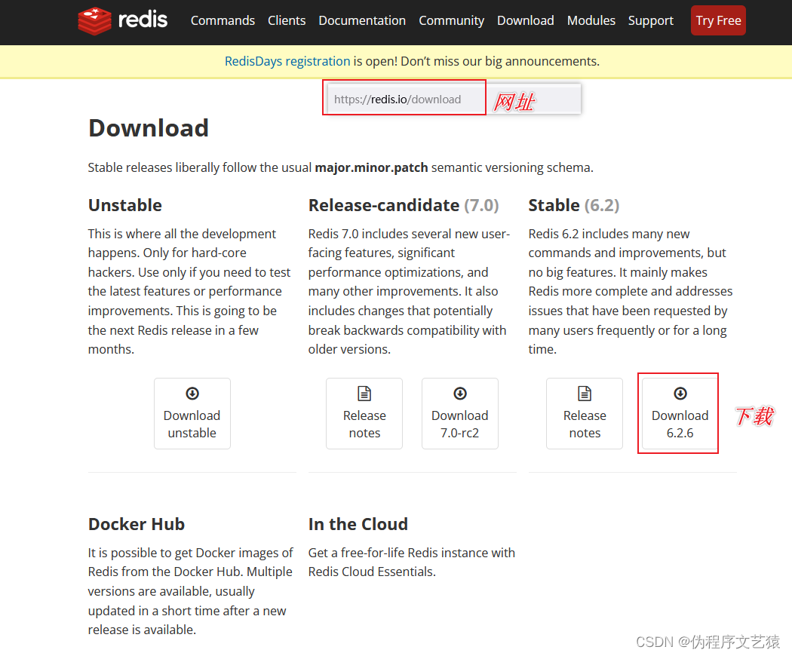Click the download arrow icon above Download 7.0-rc2

[x=459, y=394]
